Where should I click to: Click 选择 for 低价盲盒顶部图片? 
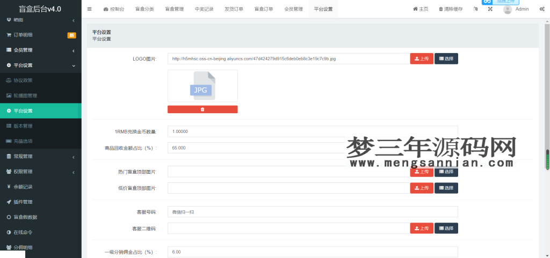coord(446,188)
